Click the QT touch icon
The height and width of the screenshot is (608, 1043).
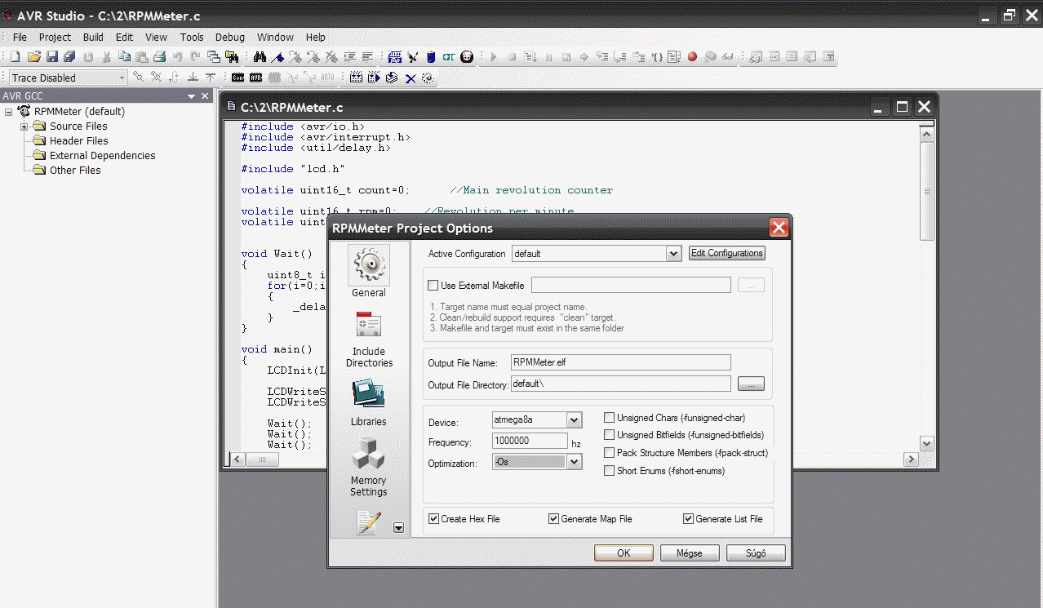[x=449, y=57]
